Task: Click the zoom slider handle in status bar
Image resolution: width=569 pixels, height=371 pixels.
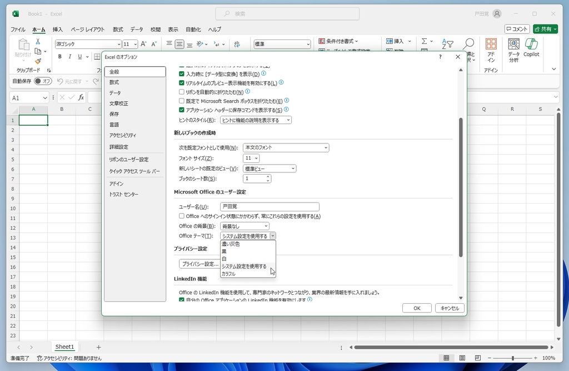Action: [513, 358]
